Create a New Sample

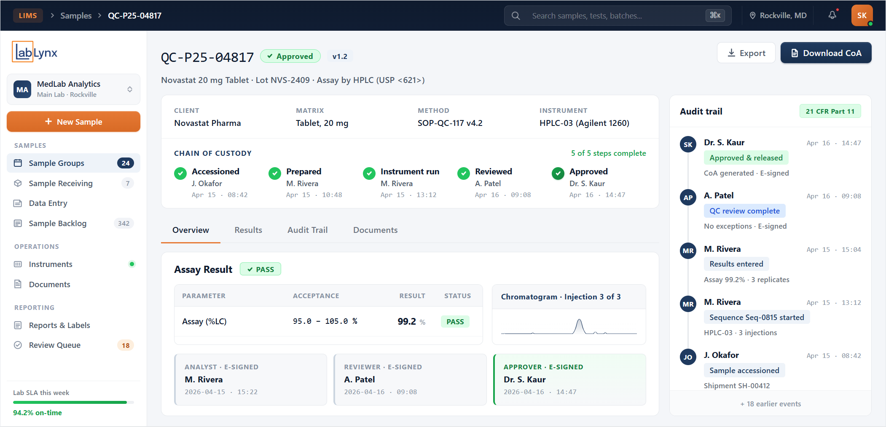(73, 122)
